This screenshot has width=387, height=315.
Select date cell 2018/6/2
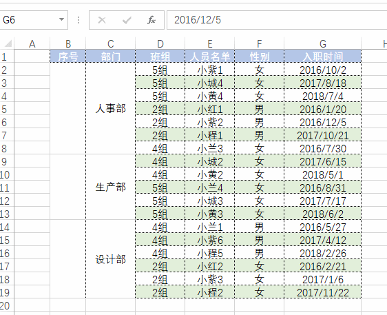[323, 214]
